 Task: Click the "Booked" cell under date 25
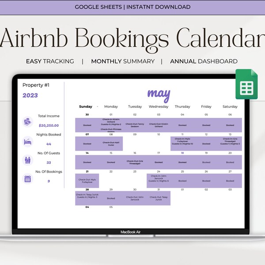pyautogui.click(x=182, y=181)
